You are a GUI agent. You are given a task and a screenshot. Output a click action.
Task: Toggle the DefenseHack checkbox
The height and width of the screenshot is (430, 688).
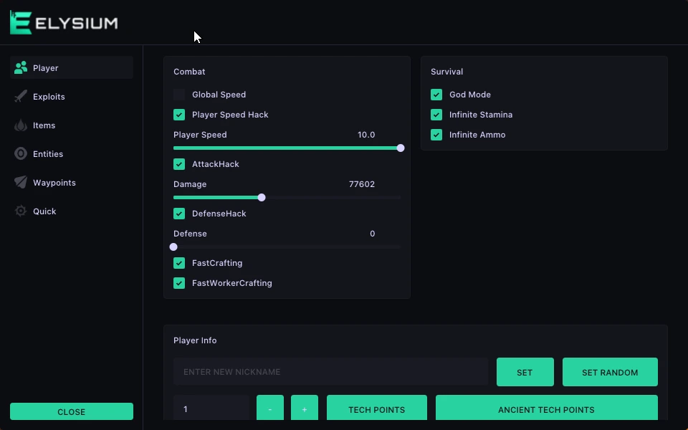pos(179,214)
